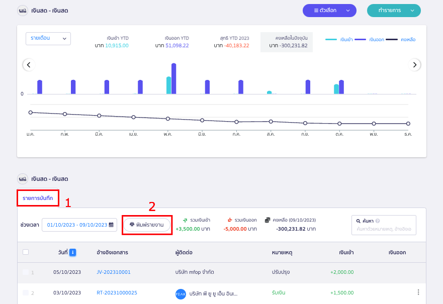Click the รวมเงินเข้า green arrow icon
The image size is (443, 304).
185,220
